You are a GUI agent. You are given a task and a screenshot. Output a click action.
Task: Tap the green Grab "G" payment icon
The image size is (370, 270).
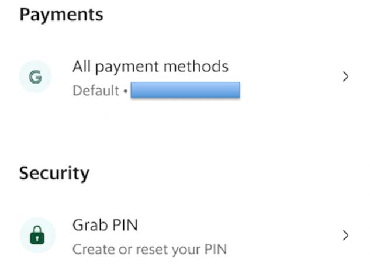point(34,77)
